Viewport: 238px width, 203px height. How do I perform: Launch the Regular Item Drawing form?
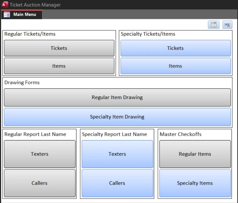(x=117, y=97)
